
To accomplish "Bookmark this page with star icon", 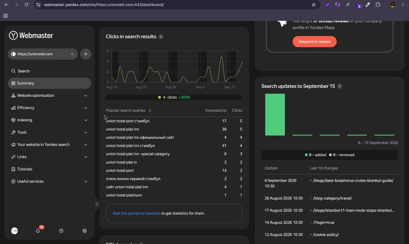I will (x=314, y=5).
